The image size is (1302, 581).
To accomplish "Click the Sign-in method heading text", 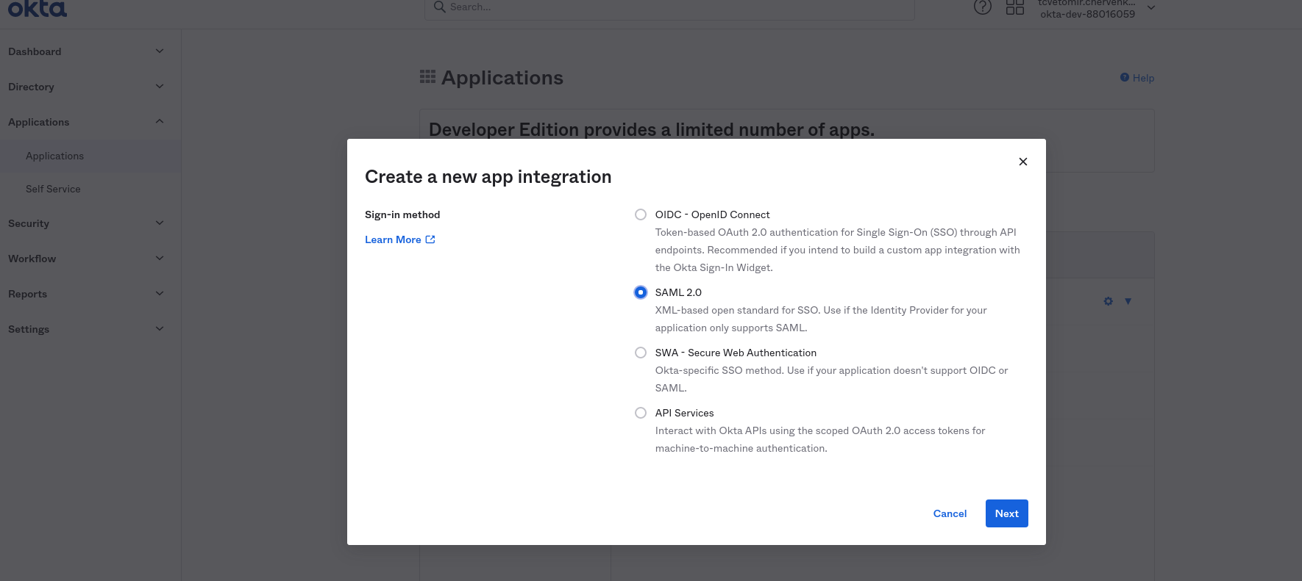I will [x=402, y=214].
